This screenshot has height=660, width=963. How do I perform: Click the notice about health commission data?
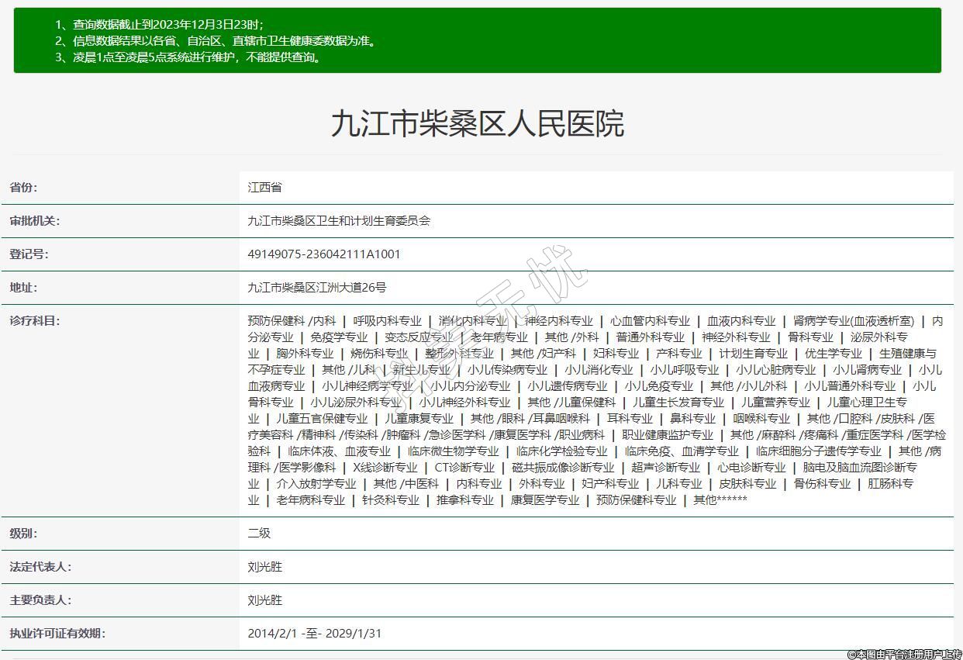pyautogui.click(x=216, y=41)
